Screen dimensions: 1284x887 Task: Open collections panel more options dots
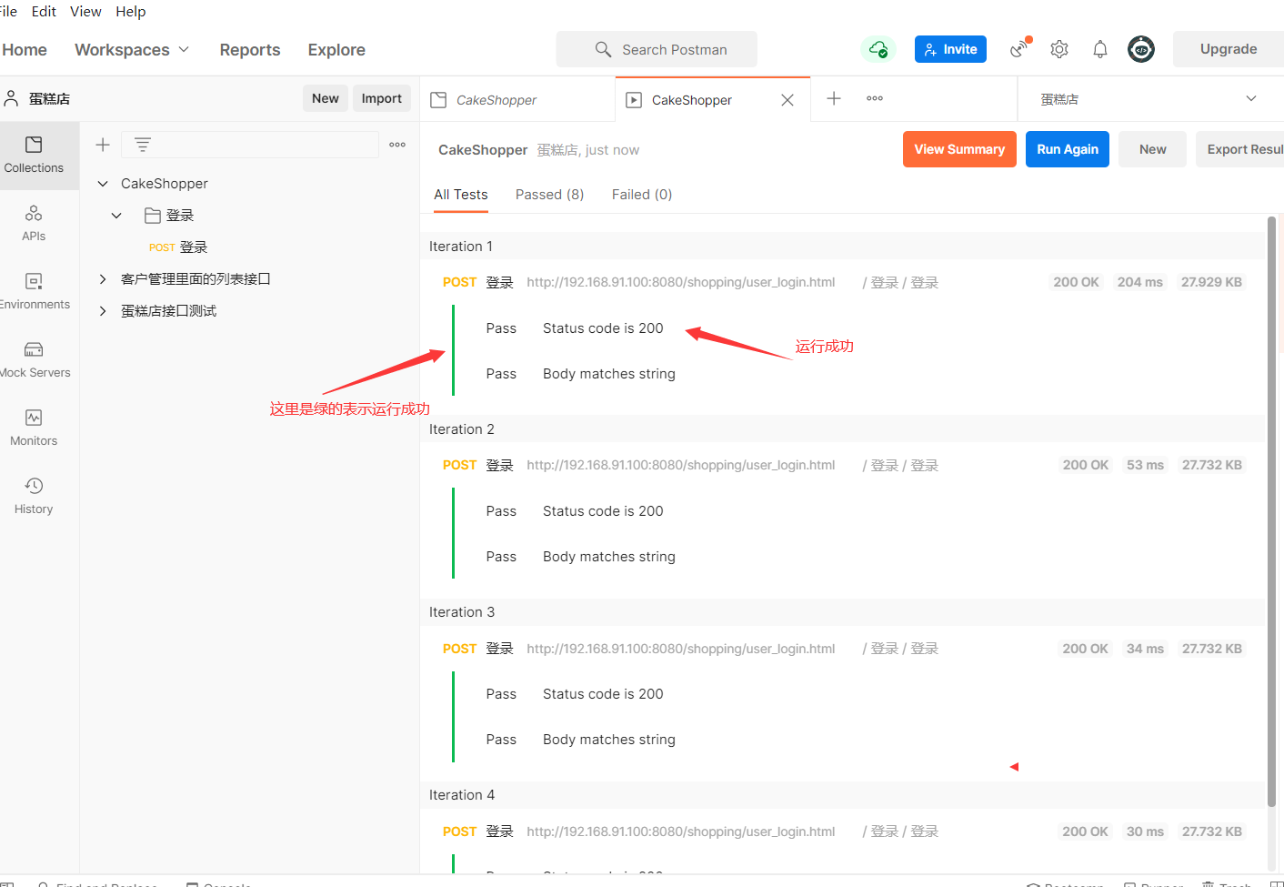point(397,145)
